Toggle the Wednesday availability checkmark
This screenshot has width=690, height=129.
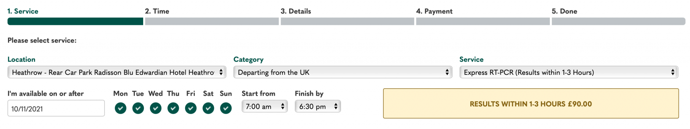point(156,108)
